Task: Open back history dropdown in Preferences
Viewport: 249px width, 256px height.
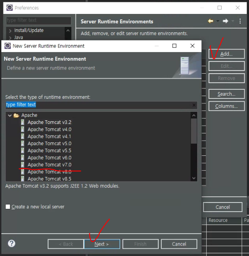Action: point(218,21)
